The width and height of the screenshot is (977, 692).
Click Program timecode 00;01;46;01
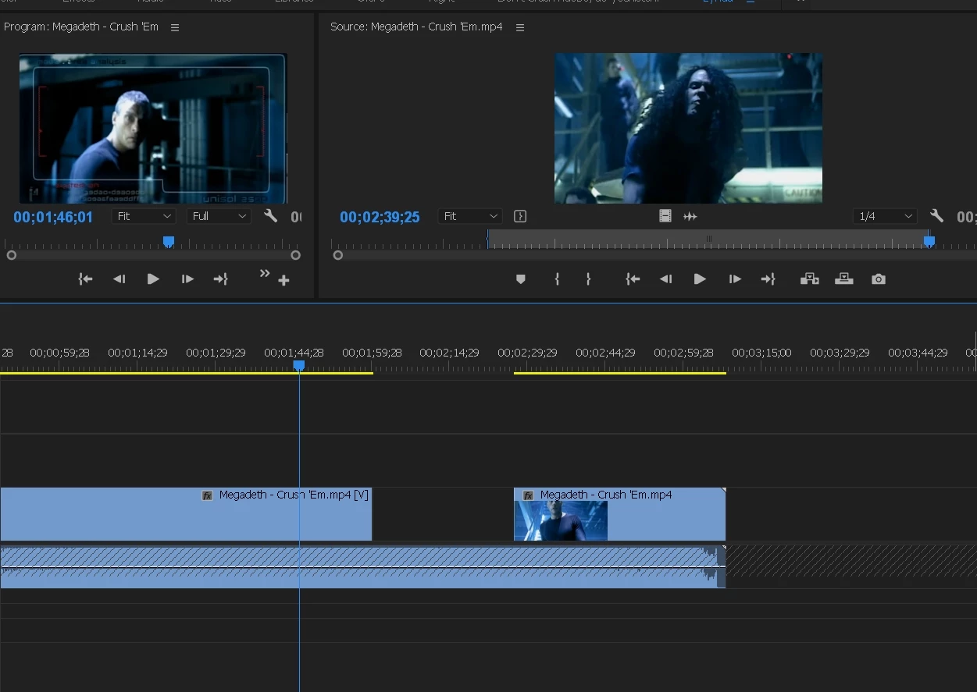[53, 217]
